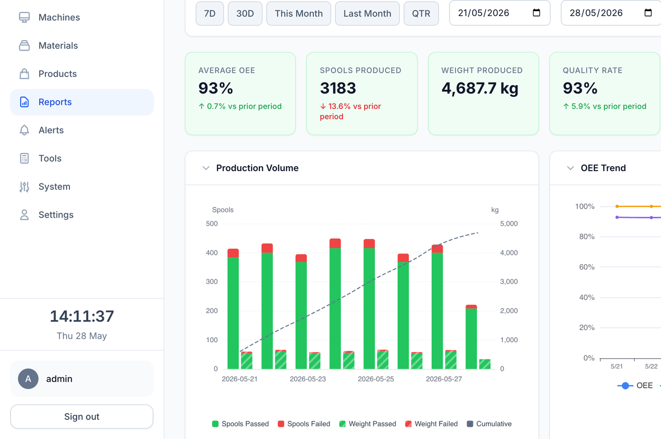The image size is (661, 439).
Task: Select the 7D range button
Action: [x=210, y=13]
